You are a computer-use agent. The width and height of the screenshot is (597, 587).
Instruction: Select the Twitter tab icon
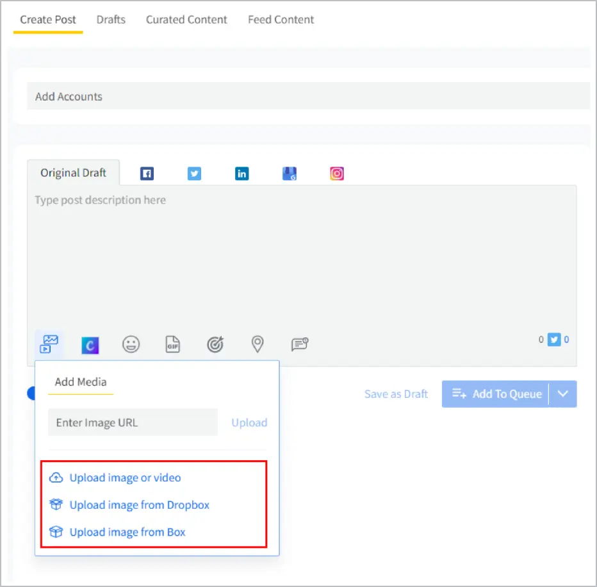pyautogui.click(x=194, y=173)
